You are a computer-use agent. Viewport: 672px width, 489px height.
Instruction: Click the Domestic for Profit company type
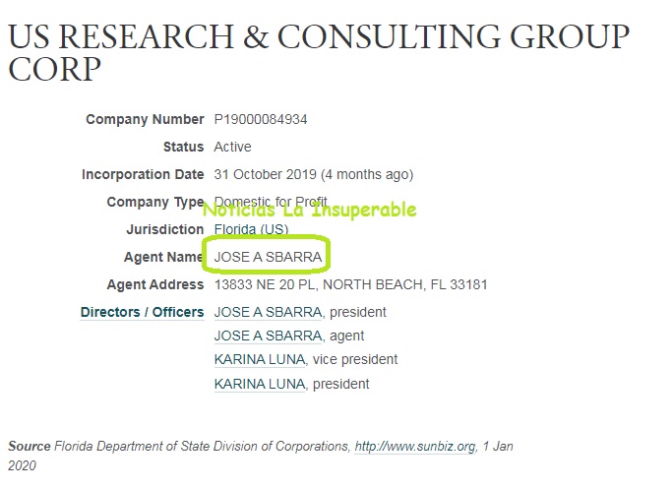pos(271,202)
